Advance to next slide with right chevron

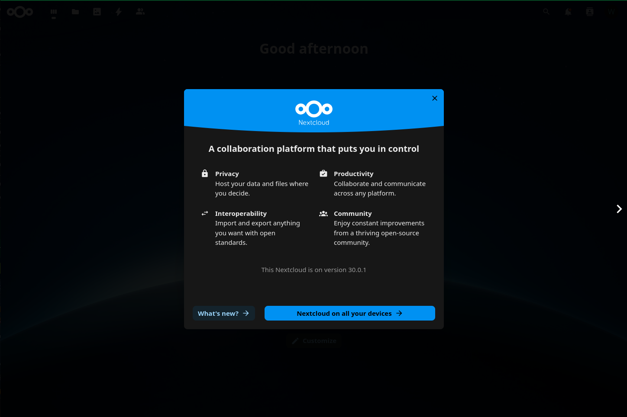coord(619,209)
